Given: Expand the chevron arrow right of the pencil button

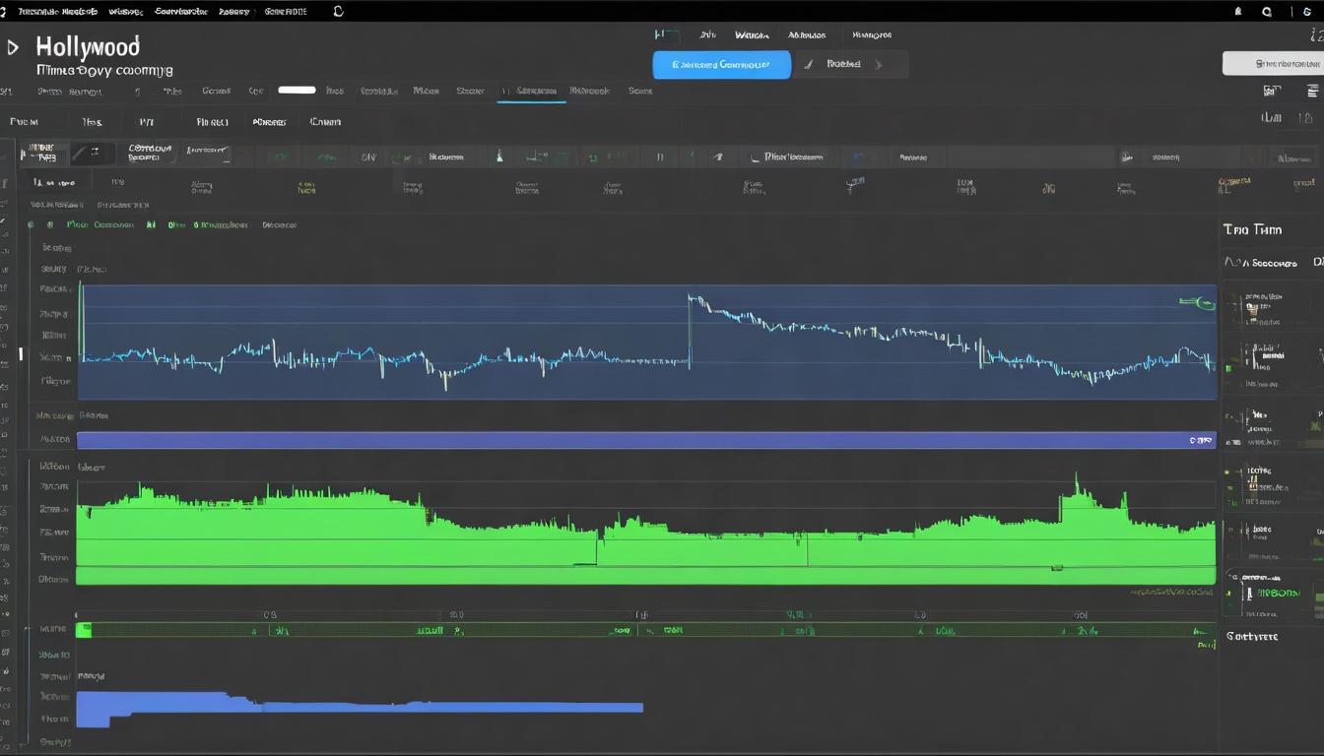Looking at the screenshot, I should pos(880,64).
